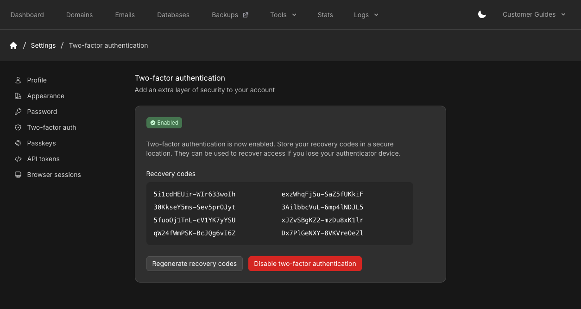Click the home icon in breadcrumb
This screenshot has height=309, width=581.
coord(13,45)
